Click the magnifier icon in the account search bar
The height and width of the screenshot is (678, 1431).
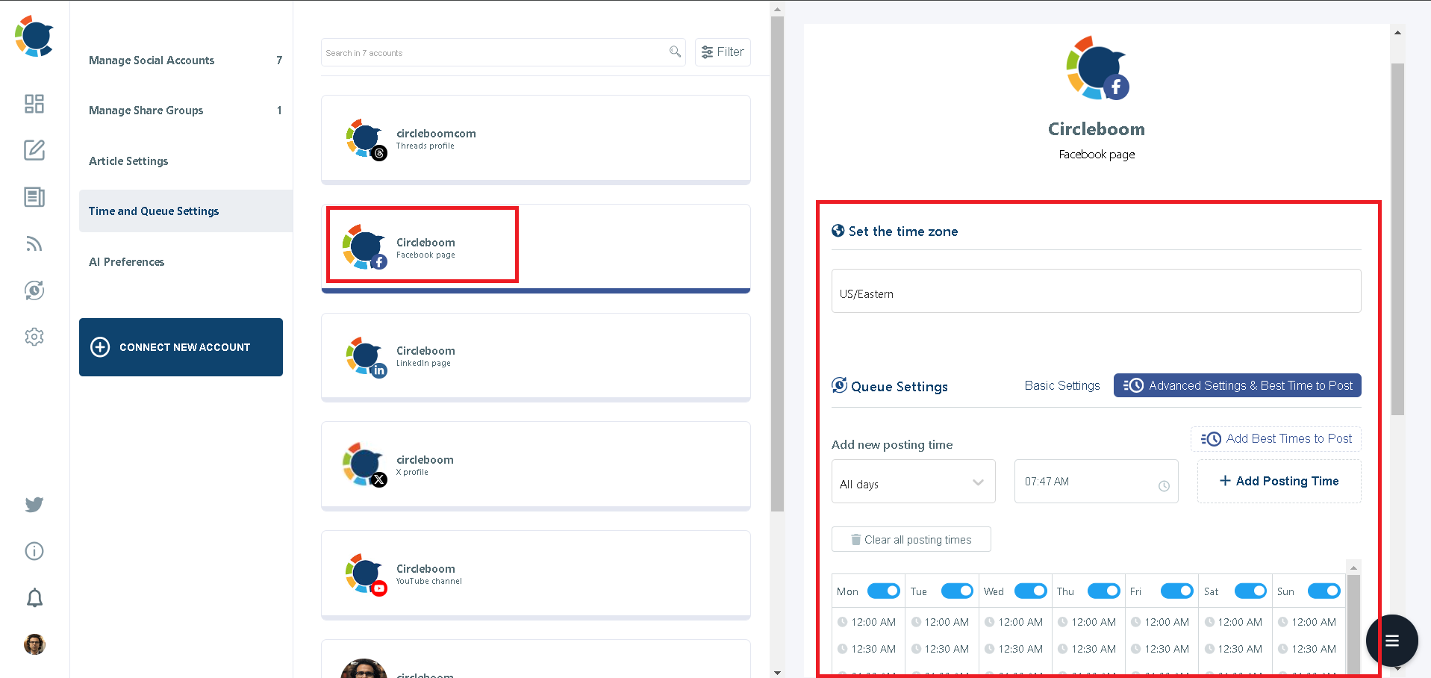click(674, 52)
